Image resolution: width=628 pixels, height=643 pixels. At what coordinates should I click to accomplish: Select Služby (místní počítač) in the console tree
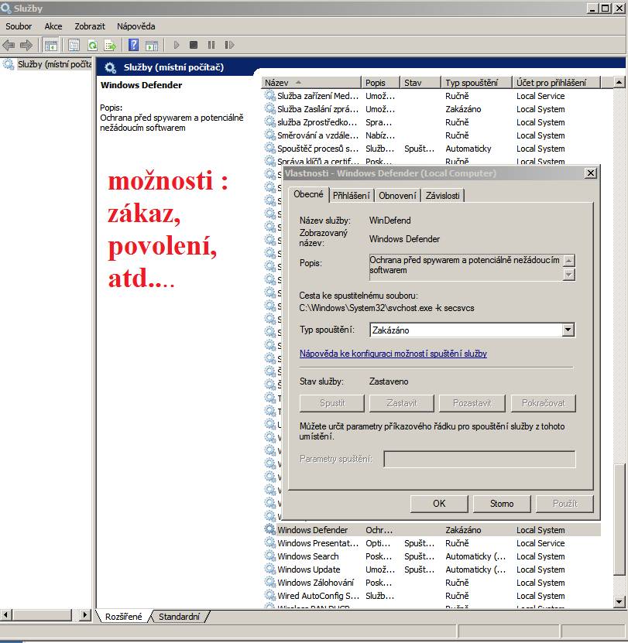coord(54,64)
